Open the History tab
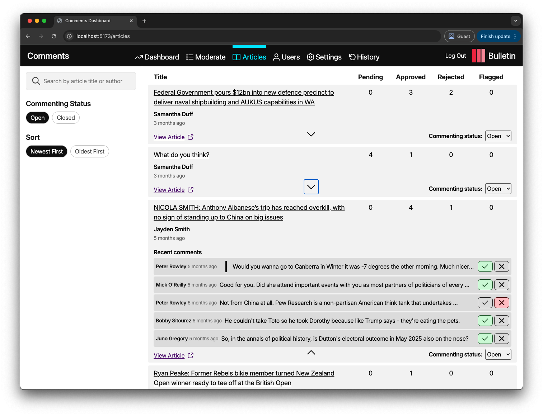This screenshot has width=543, height=416. [364, 57]
